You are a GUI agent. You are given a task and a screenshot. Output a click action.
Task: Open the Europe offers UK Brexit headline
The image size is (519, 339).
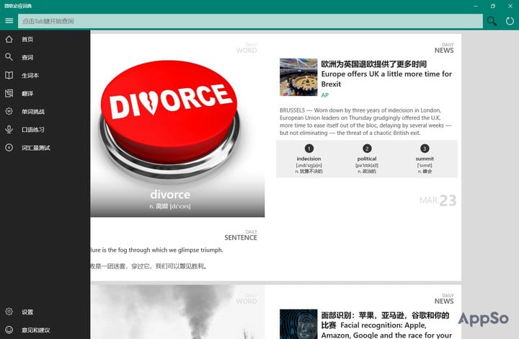pyautogui.click(x=386, y=74)
